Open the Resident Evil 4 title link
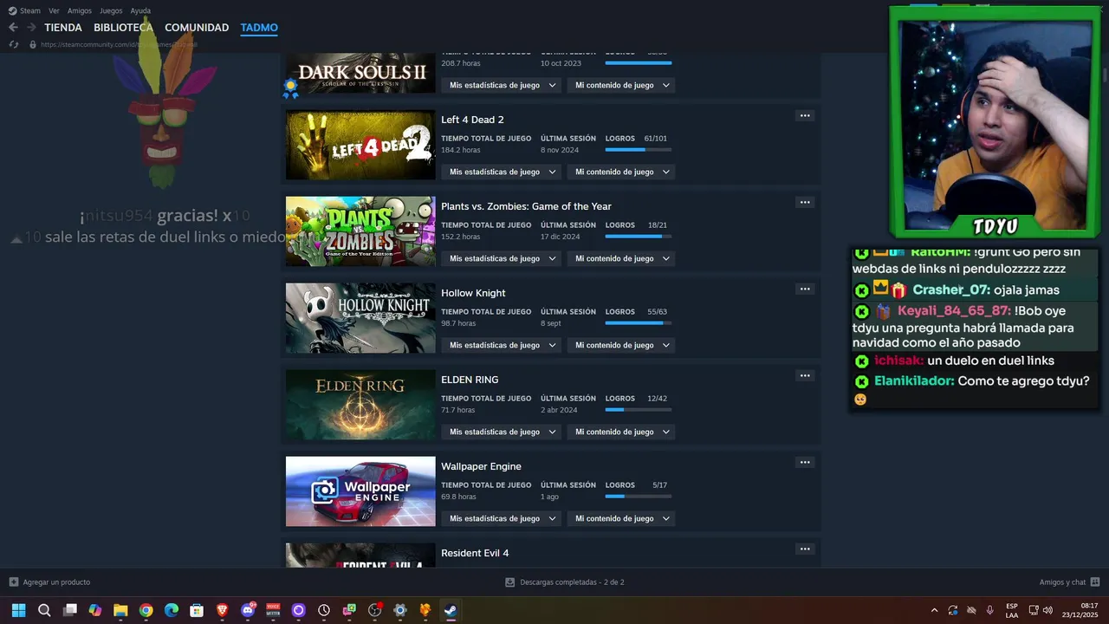Viewport: 1109px width, 624px height. (x=475, y=553)
